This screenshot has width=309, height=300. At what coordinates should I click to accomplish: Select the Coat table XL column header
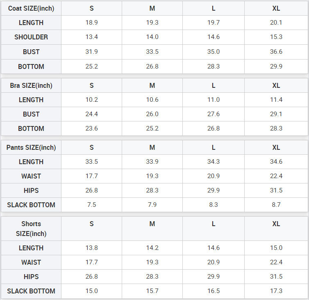coord(276,8)
